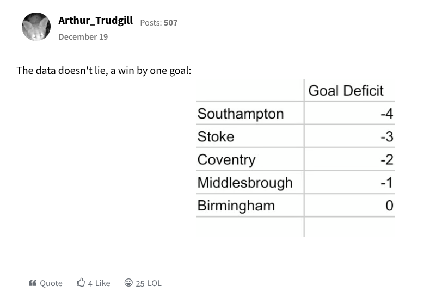Click the 0 goal deficit value
This screenshot has width=442, height=298.
(389, 206)
